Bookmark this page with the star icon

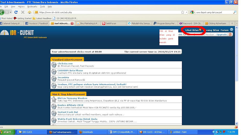click(183, 12)
